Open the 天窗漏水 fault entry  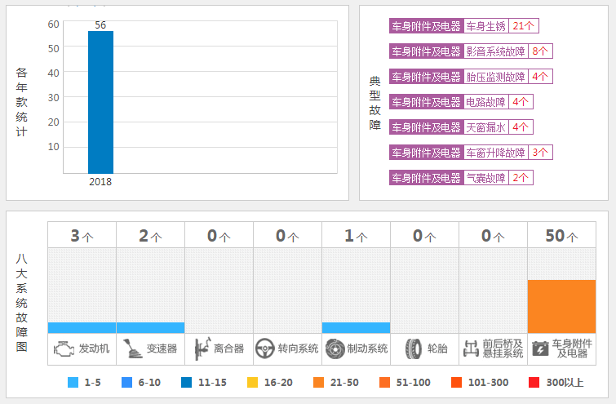point(485,127)
